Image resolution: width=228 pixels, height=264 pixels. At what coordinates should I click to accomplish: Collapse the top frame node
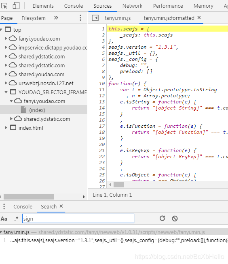1,30
